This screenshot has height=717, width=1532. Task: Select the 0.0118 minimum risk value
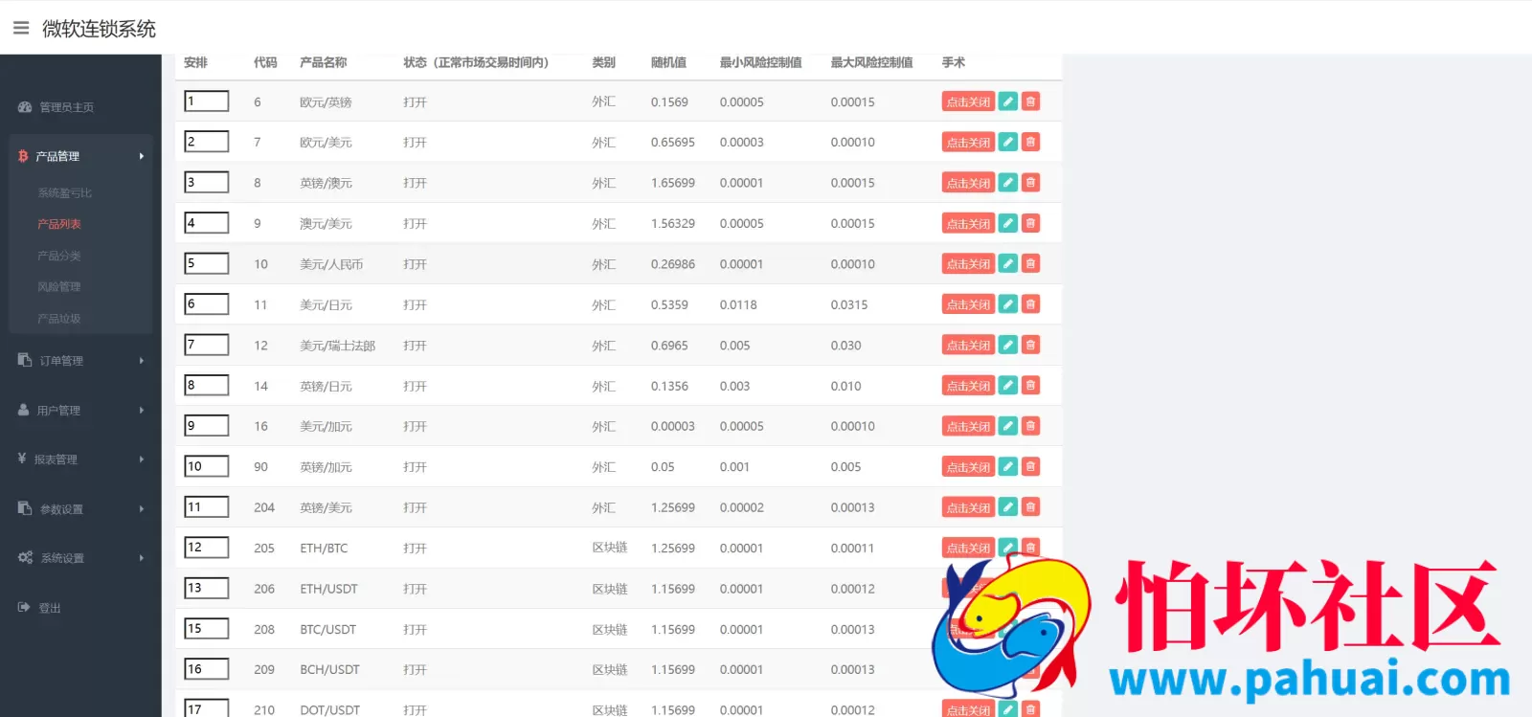(738, 304)
